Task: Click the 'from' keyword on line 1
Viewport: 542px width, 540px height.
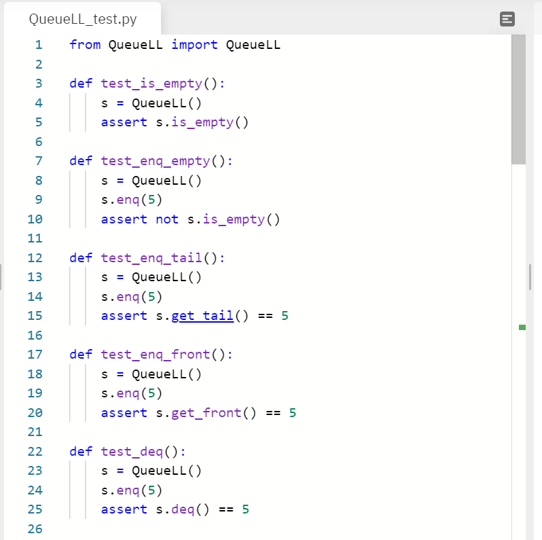Action: pos(85,45)
